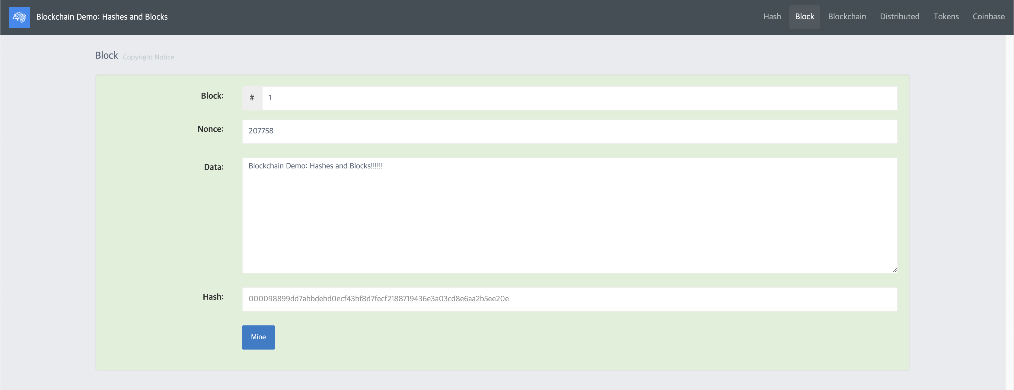The width and height of the screenshot is (1014, 390).
Task: Click inside the Nonce field
Action: 569,131
